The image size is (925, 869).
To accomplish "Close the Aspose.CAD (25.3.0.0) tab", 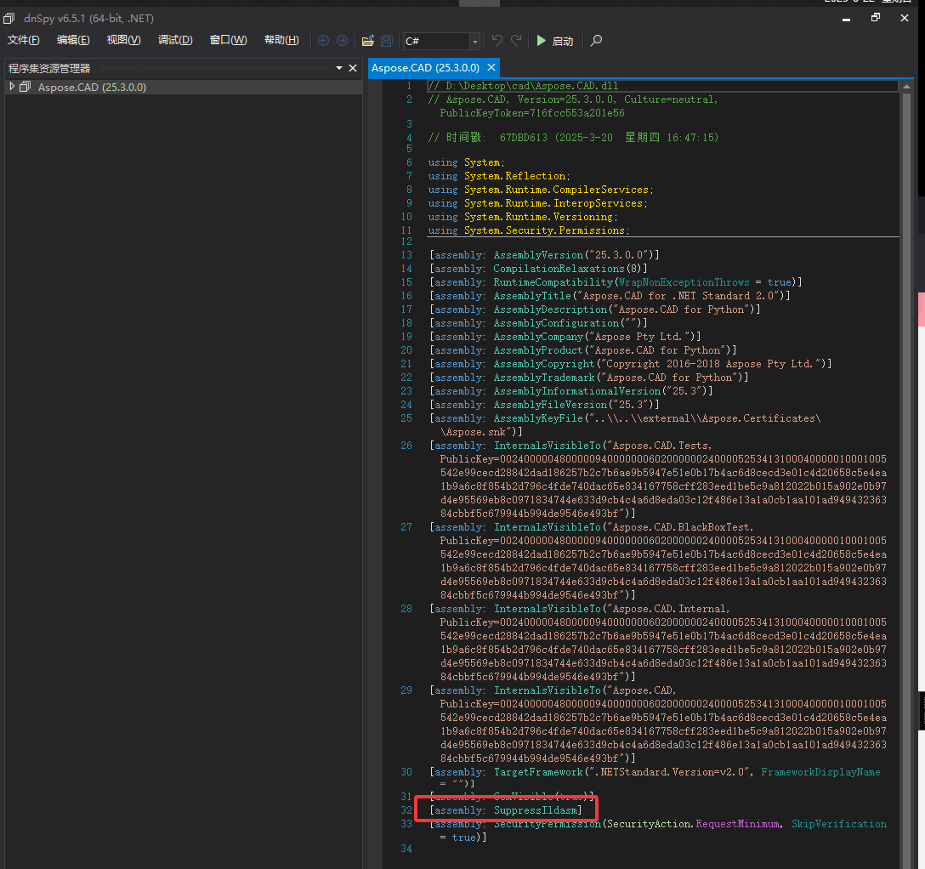I will pyautogui.click(x=491, y=67).
